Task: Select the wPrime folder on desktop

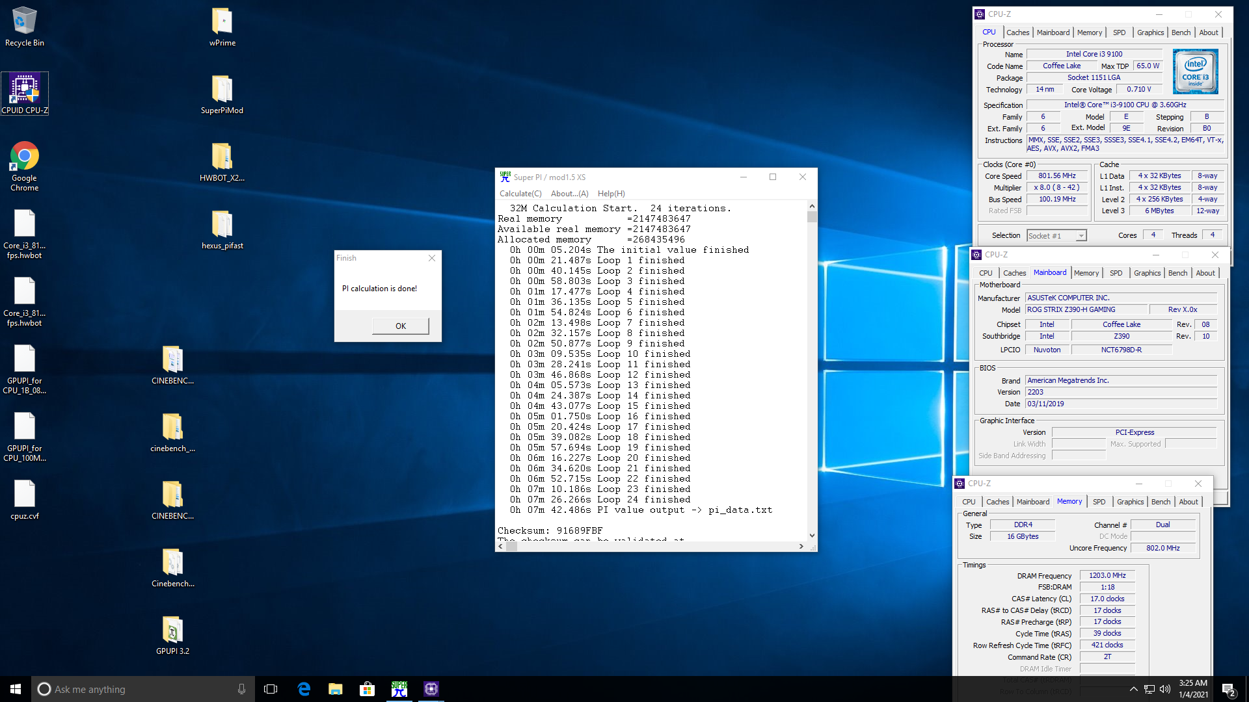Action: click(x=222, y=26)
